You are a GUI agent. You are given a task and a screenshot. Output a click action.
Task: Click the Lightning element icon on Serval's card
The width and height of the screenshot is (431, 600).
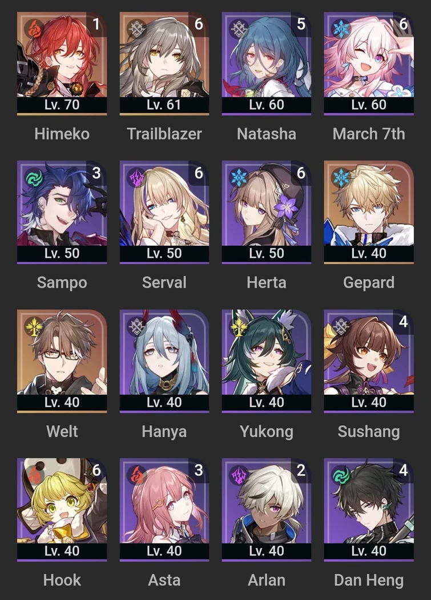(x=137, y=178)
